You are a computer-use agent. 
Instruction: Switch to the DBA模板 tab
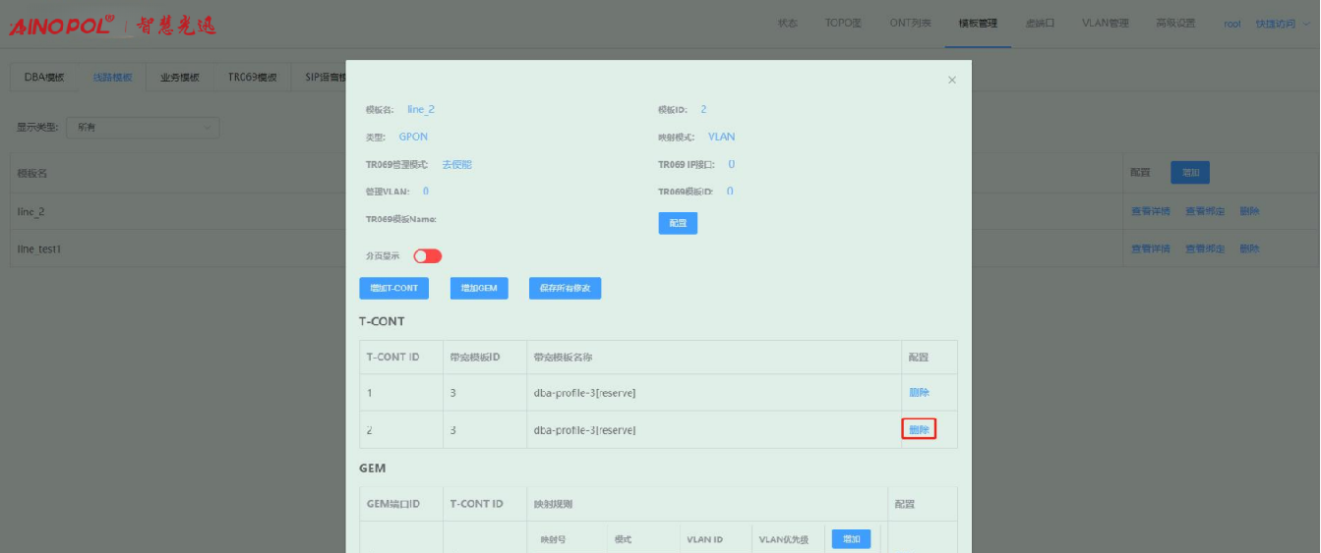point(44,78)
